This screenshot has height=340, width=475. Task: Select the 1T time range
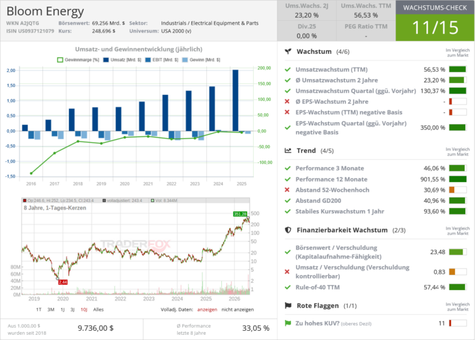click(38, 309)
